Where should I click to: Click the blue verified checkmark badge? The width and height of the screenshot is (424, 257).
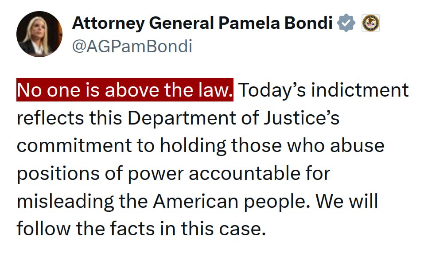346,23
